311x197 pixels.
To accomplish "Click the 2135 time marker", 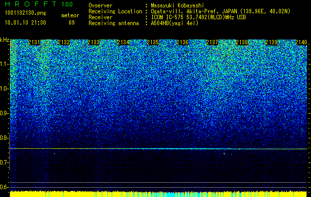I will pyautogui.click(x=153, y=42).
